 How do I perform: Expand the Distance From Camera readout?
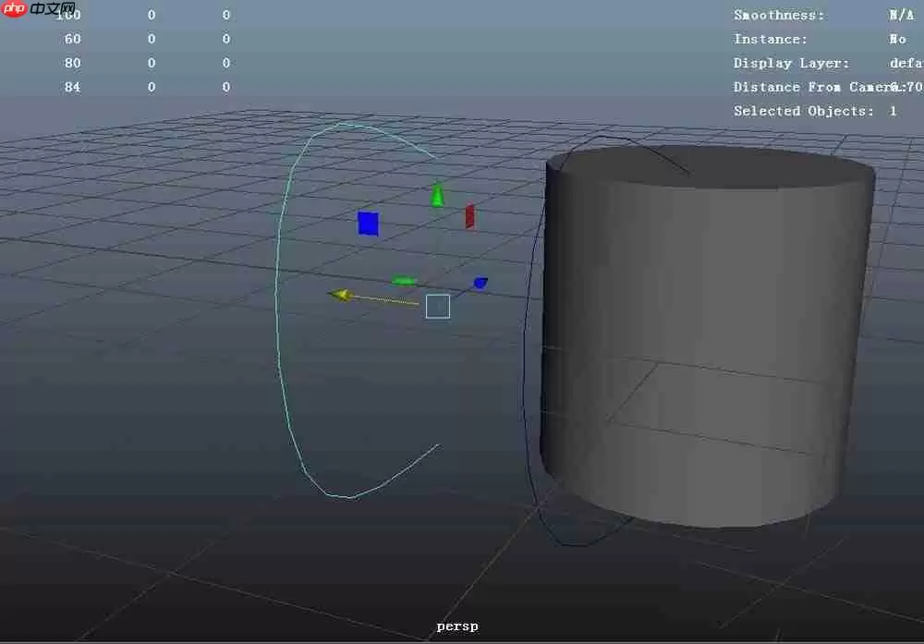(x=813, y=86)
